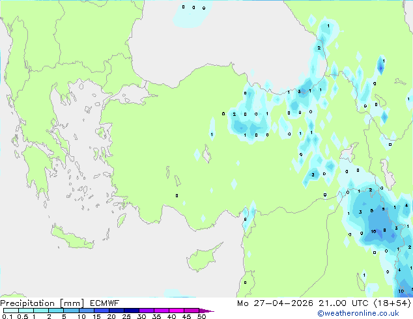Viewport: 413px width, 319px height.
Task: Click the legend scale label '40'
Action: pyautogui.click(x=171, y=316)
